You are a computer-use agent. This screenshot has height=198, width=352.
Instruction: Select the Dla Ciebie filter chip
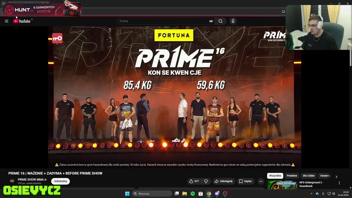pyautogui.click(x=309, y=176)
